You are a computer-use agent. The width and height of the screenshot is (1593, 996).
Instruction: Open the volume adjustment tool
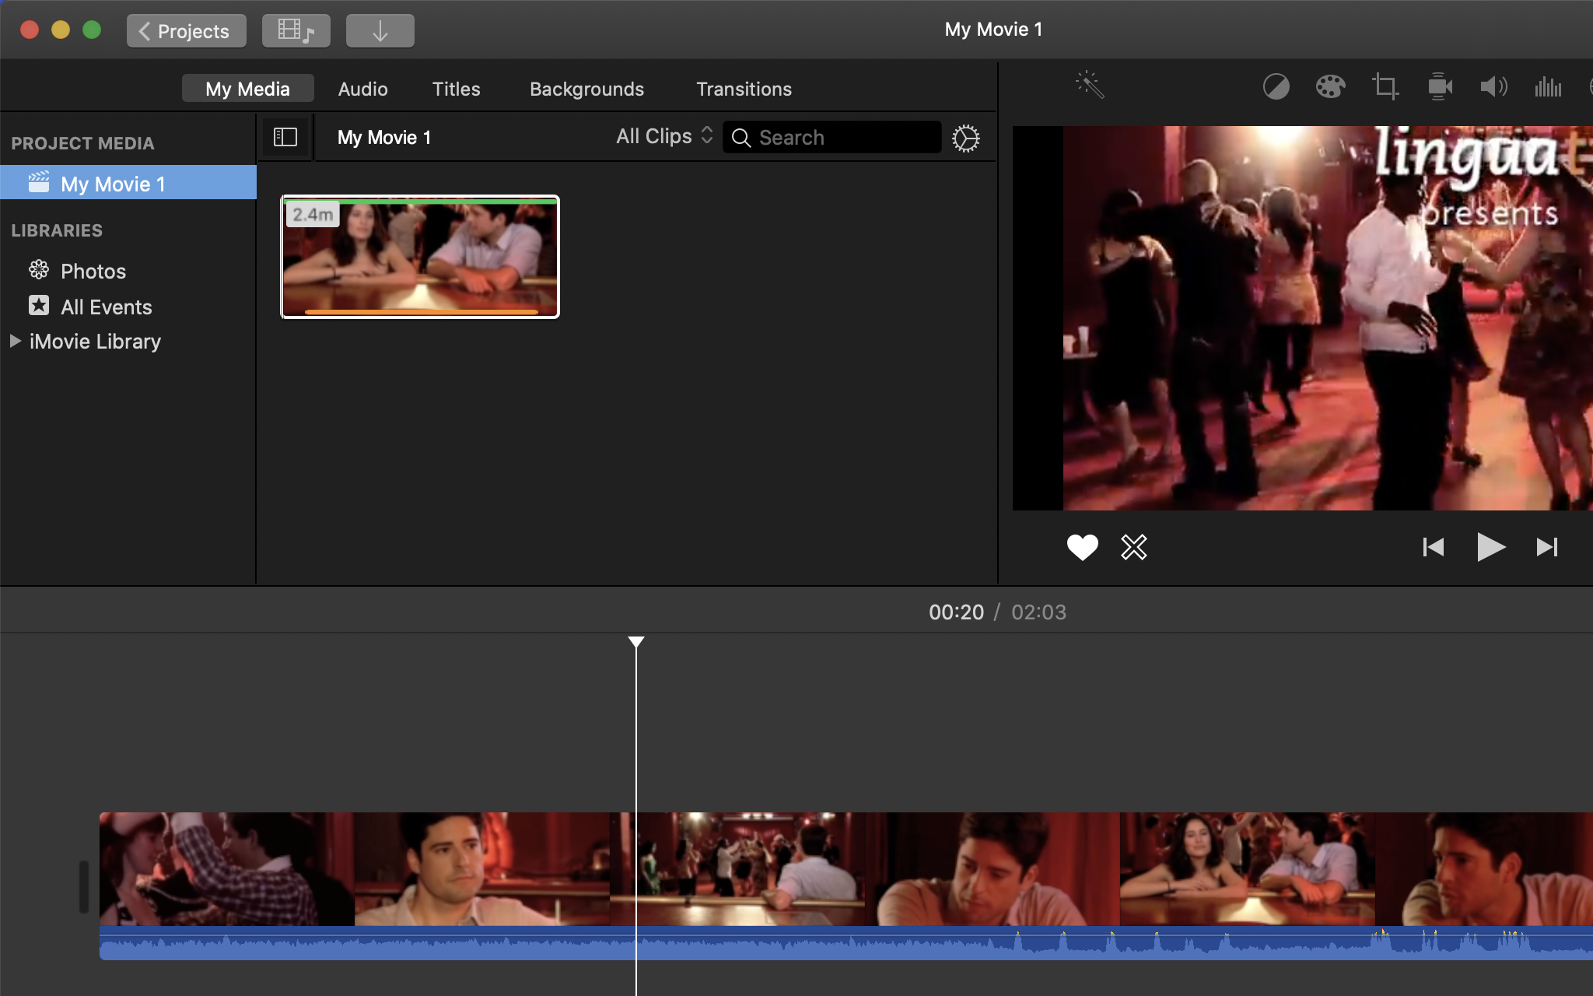click(1493, 86)
